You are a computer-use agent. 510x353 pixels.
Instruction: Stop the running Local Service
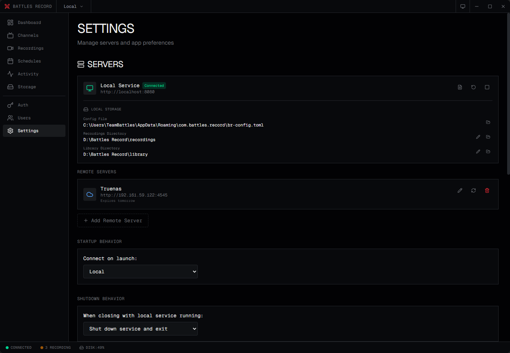point(487,87)
